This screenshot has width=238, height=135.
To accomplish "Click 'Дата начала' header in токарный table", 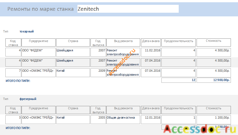I will (x=151, y=42).
